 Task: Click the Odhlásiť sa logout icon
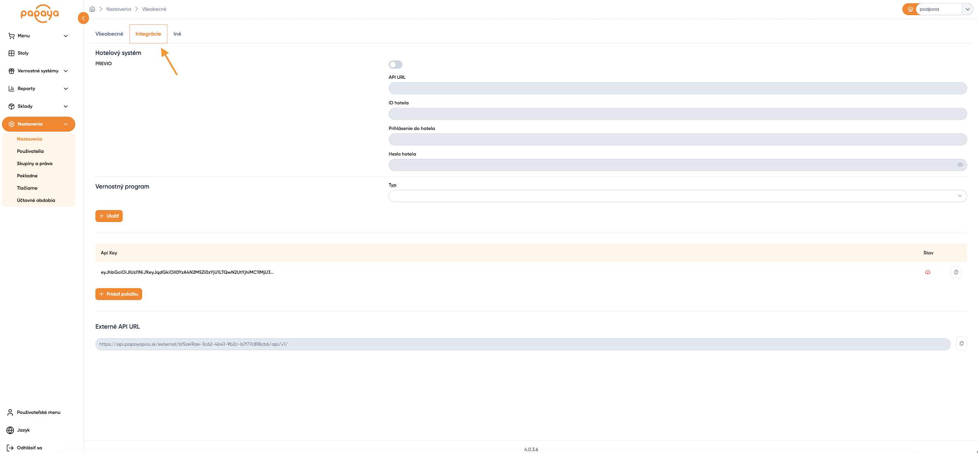pyautogui.click(x=10, y=448)
